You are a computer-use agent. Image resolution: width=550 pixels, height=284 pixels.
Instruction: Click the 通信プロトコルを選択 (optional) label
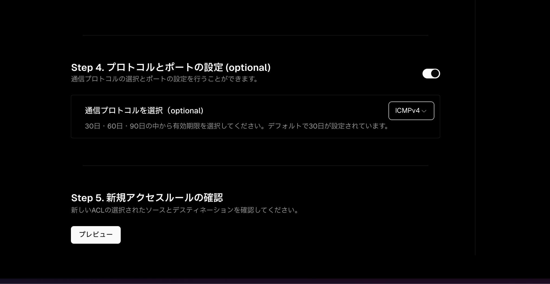[x=144, y=111]
